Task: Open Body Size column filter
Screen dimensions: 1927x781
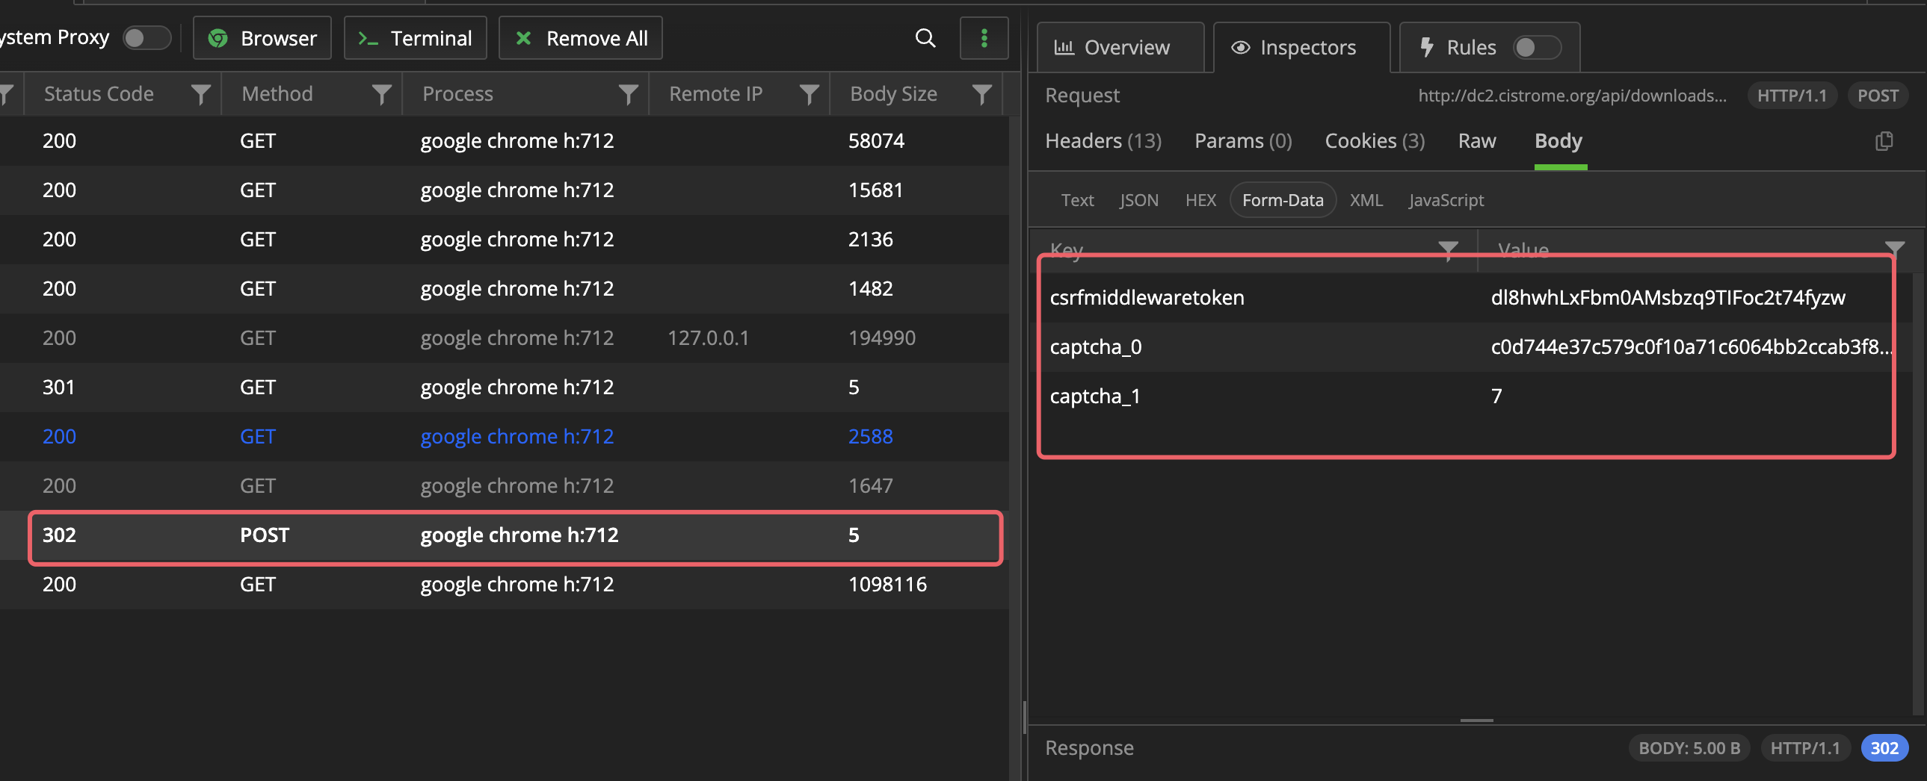Action: click(x=981, y=94)
